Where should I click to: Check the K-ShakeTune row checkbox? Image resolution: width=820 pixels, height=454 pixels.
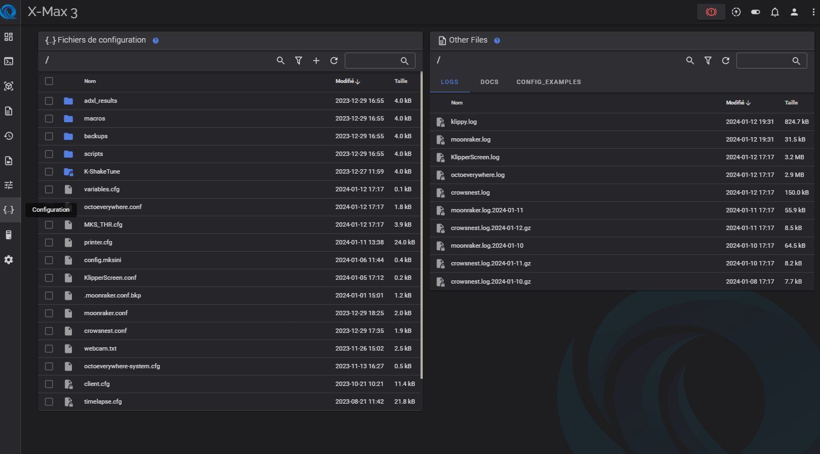[x=49, y=171]
